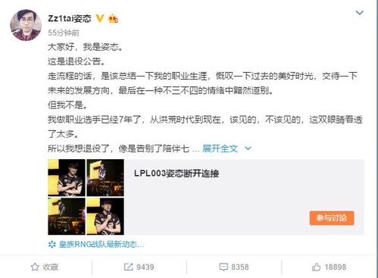Click the orange 参与讨论 button
Viewport: 378px width, 278px height.
point(332,218)
